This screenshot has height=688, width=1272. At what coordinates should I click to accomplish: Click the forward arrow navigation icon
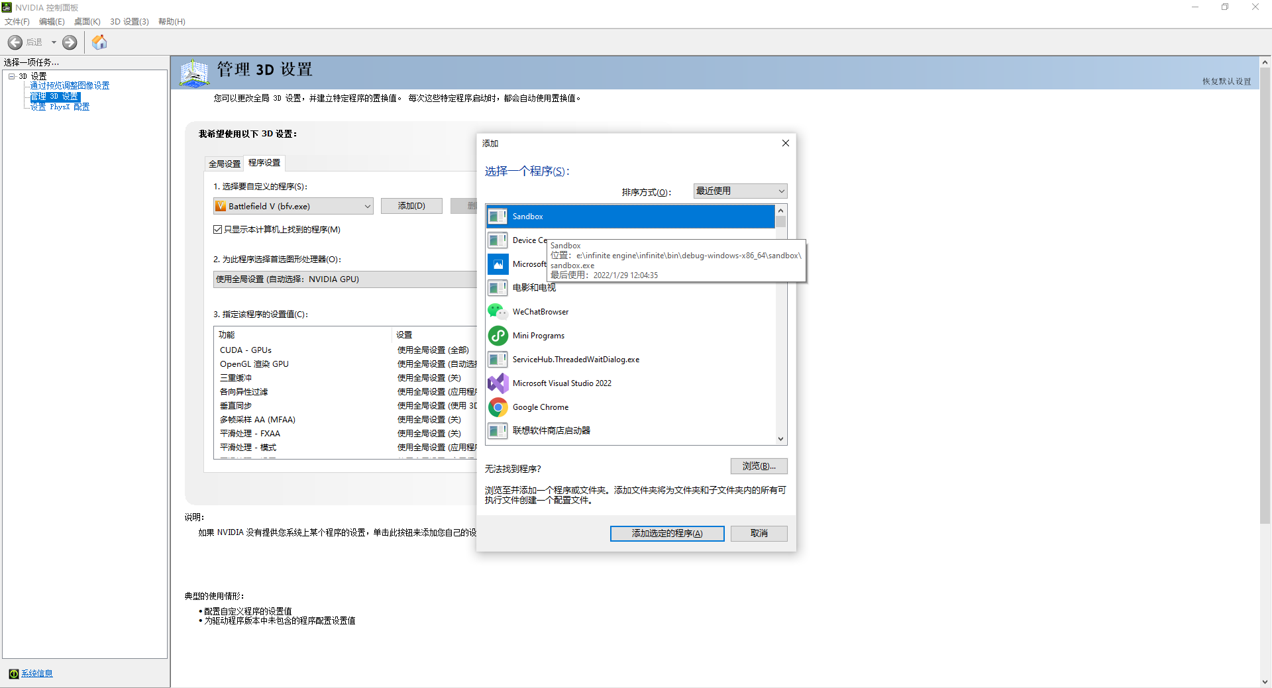click(x=70, y=42)
